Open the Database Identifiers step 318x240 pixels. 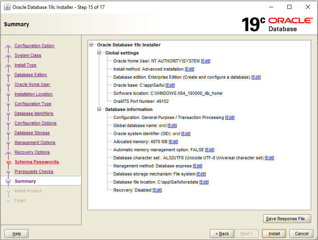(34, 113)
